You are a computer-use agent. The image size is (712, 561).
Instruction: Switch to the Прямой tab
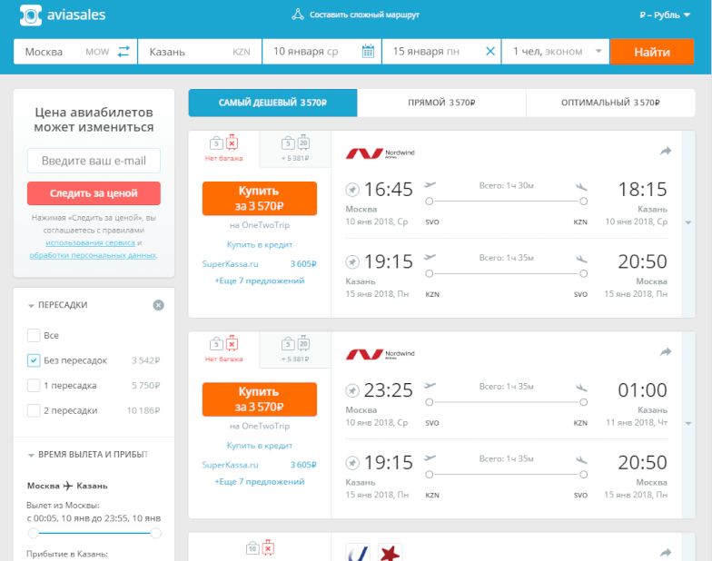pos(441,103)
